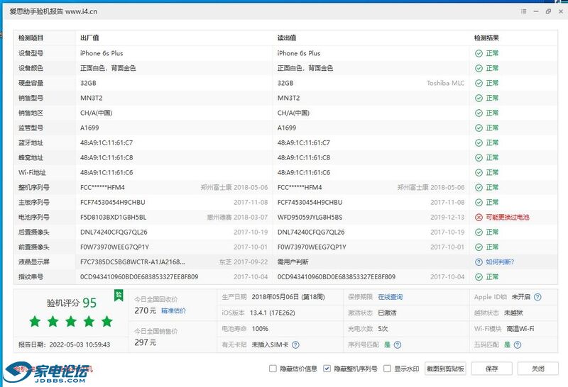Click the help icon next to Apple ID锁 未开启
This screenshot has width=568, height=387.
click(x=537, y=297)
